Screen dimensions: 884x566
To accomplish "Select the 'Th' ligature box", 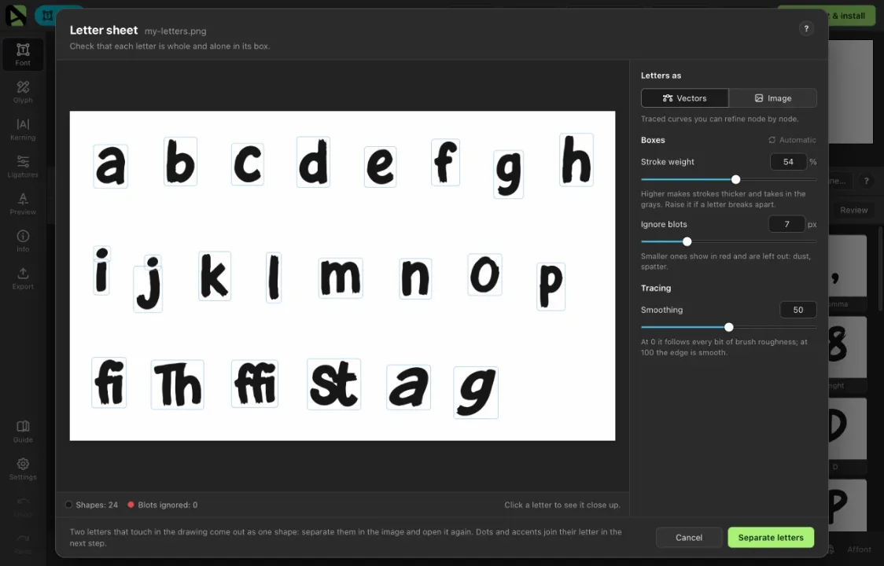I will [178, 384].
